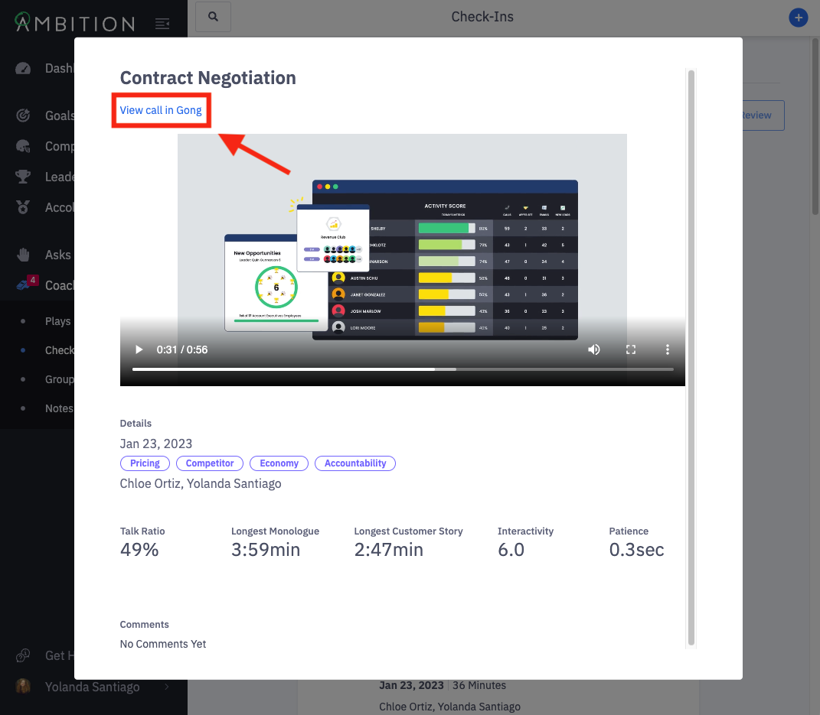Mute the video volume speaker icon

pyautogui.click(x=593, y=349)
